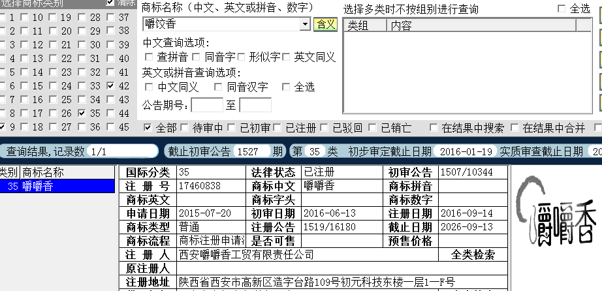
Task: Enable 在结果中合并 option
Action: coord(515,128)
